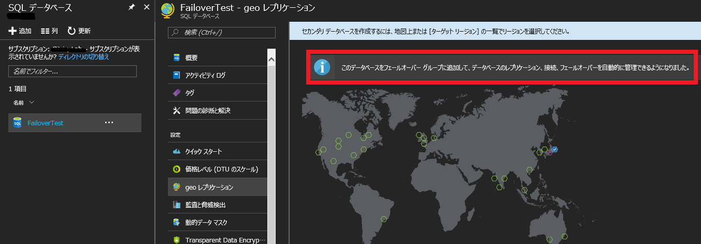Open the 動的データ マスク menu item

218,222
